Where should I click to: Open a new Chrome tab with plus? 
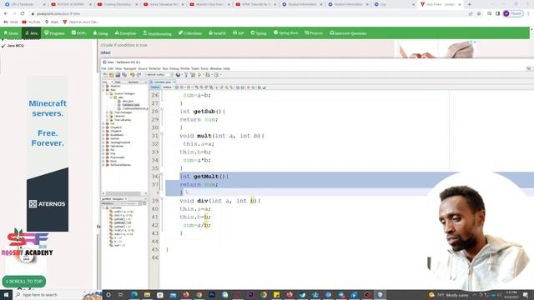click(x=469, y=4)
